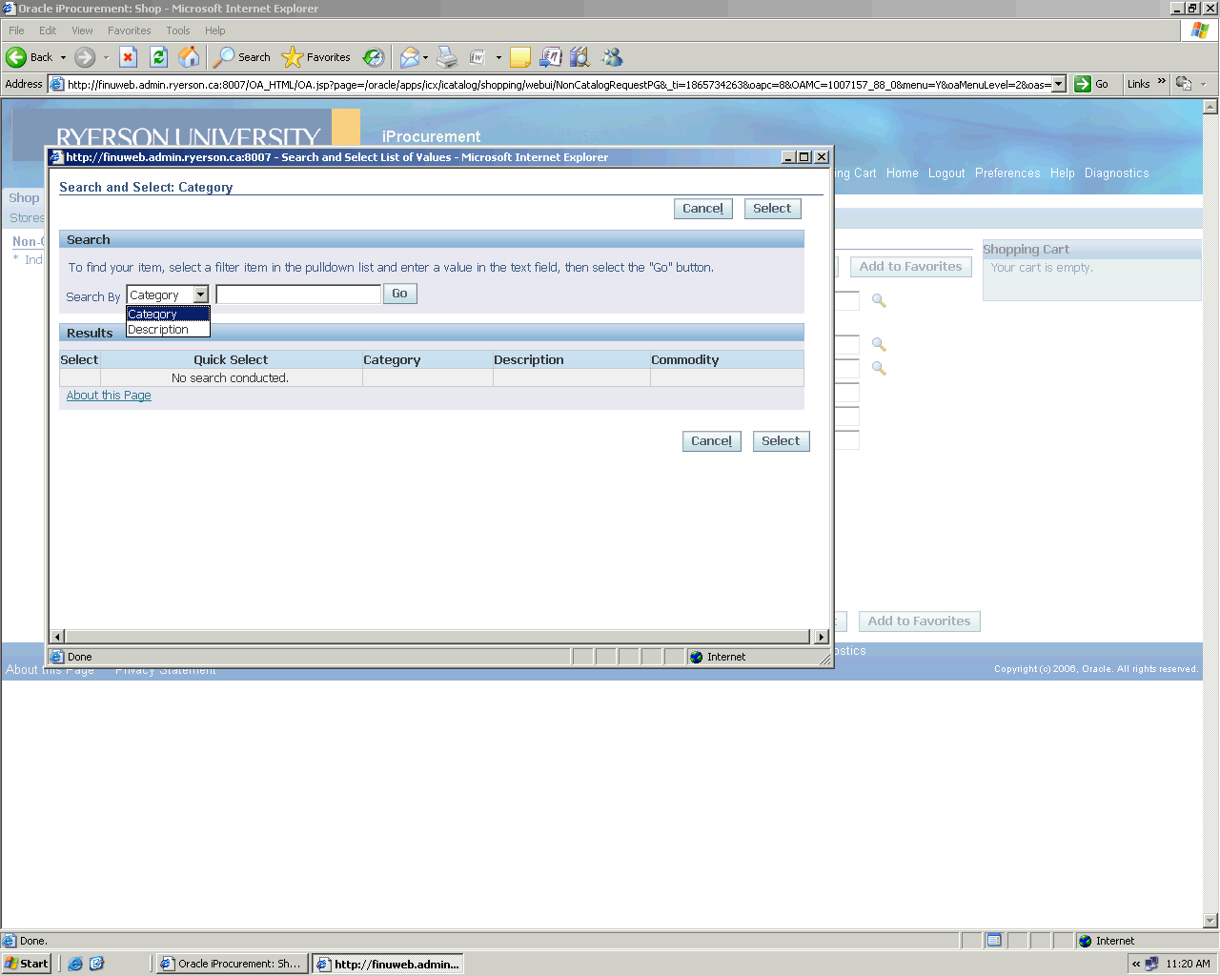Open the About this Page link
1220x976 pixels.
109,396
